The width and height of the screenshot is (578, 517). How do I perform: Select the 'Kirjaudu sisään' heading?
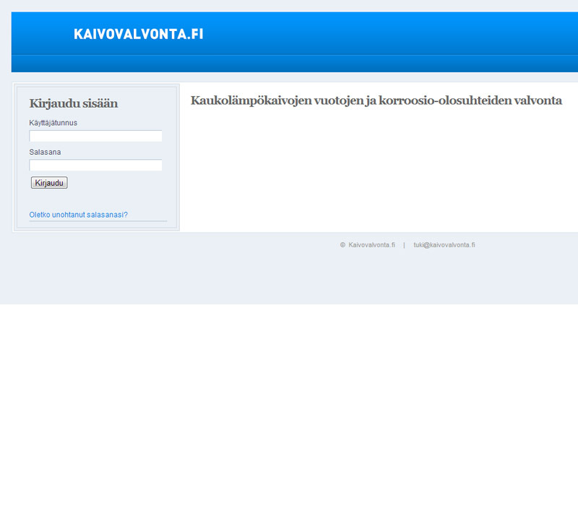(73, 103)
